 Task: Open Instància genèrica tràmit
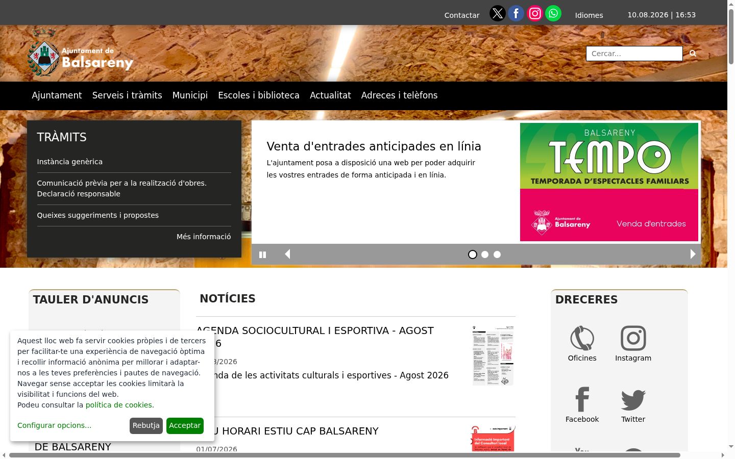coord(70,162)
